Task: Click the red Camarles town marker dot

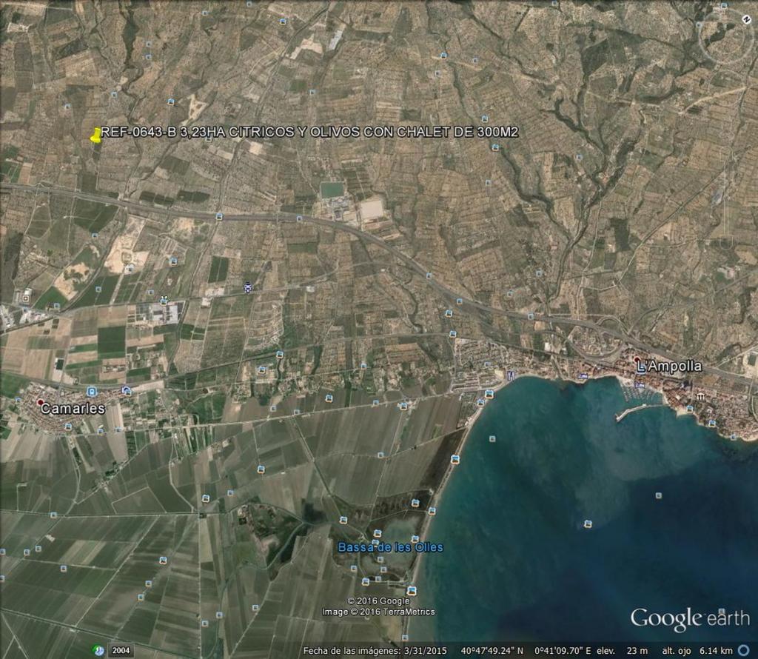Action: pyautogui.click(x=40, y=402)
